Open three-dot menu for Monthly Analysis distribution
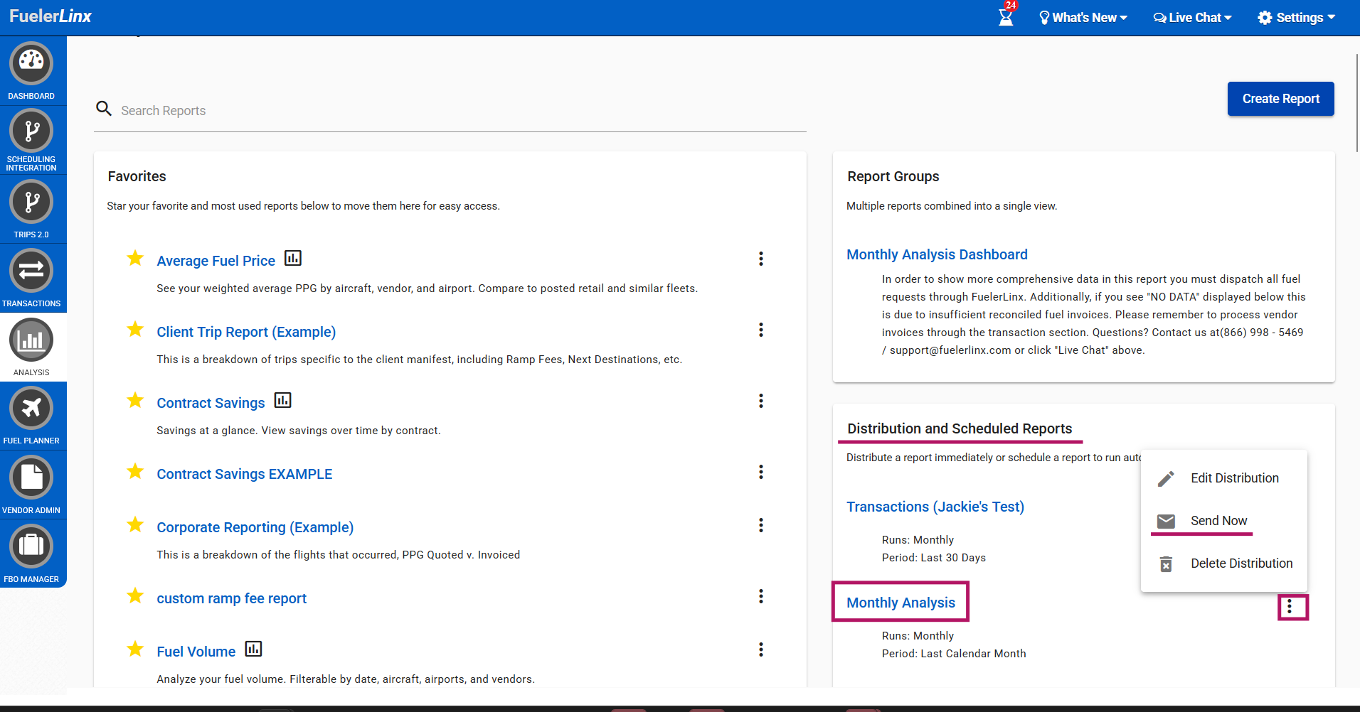Screen dimensions: 1360x712 click(1290, 607)
